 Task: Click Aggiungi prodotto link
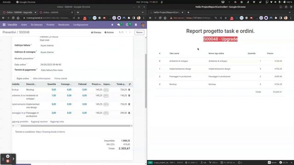click(x=20, y=121)
